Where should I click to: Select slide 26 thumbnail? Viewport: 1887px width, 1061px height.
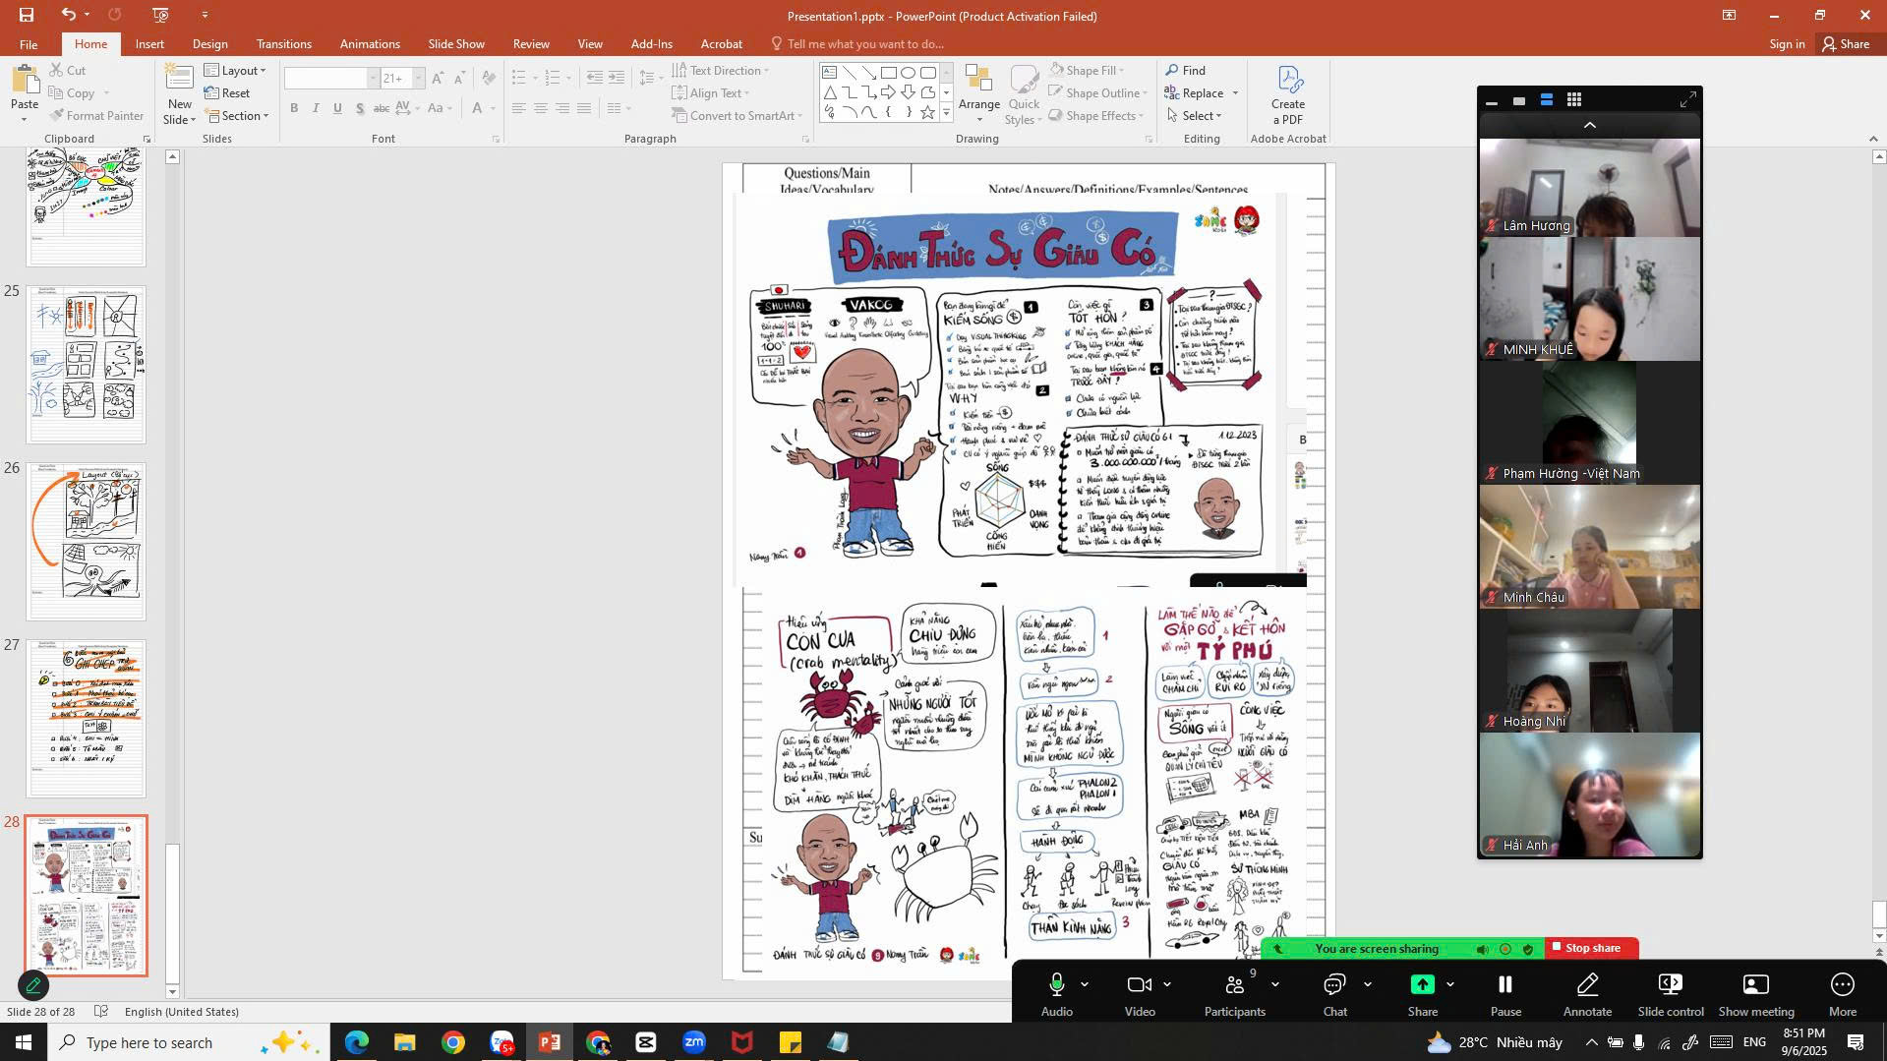pos(87,542)
